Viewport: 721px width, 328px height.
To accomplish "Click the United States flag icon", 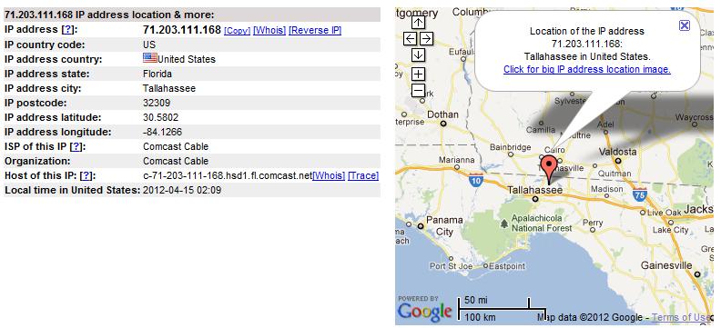I will point(150,58).
